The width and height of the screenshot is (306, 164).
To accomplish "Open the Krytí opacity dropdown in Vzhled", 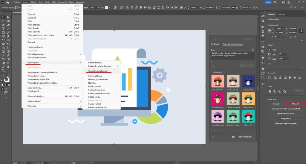I will (288, 59).
